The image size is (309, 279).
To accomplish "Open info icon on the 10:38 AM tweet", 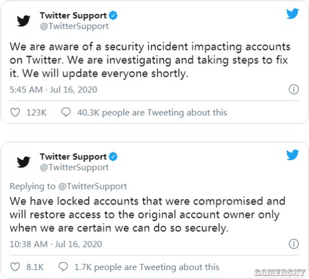I will [294, 244].
